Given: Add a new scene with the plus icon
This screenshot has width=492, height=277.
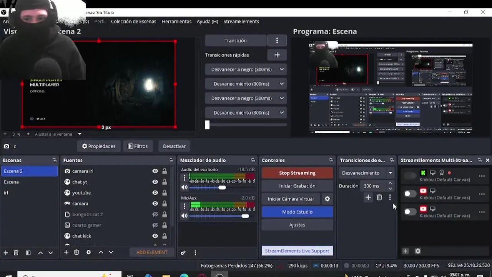Looking at the screenshot, I should (x=6, y=253).
